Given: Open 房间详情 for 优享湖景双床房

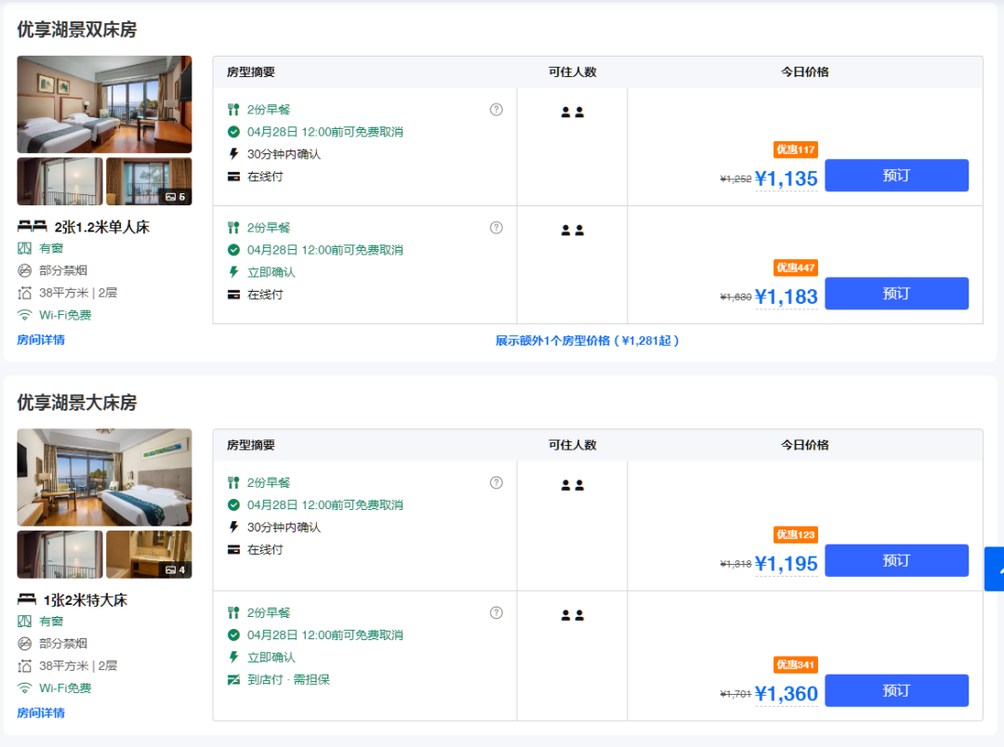Looking at the screenshot, I should point(41,340).
